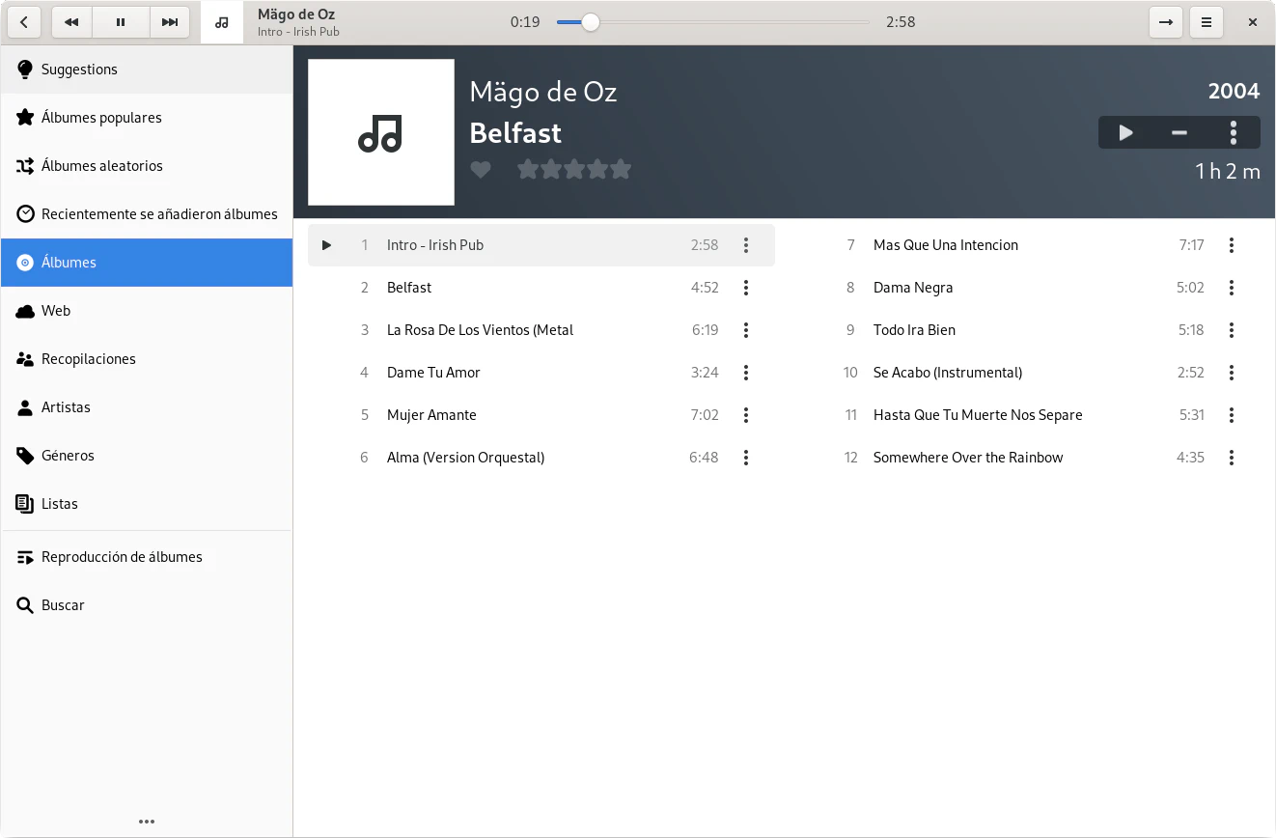Screen dimensions: 1276x838
Task: Click the playback progress slider
Action: [x=714, y=22]
